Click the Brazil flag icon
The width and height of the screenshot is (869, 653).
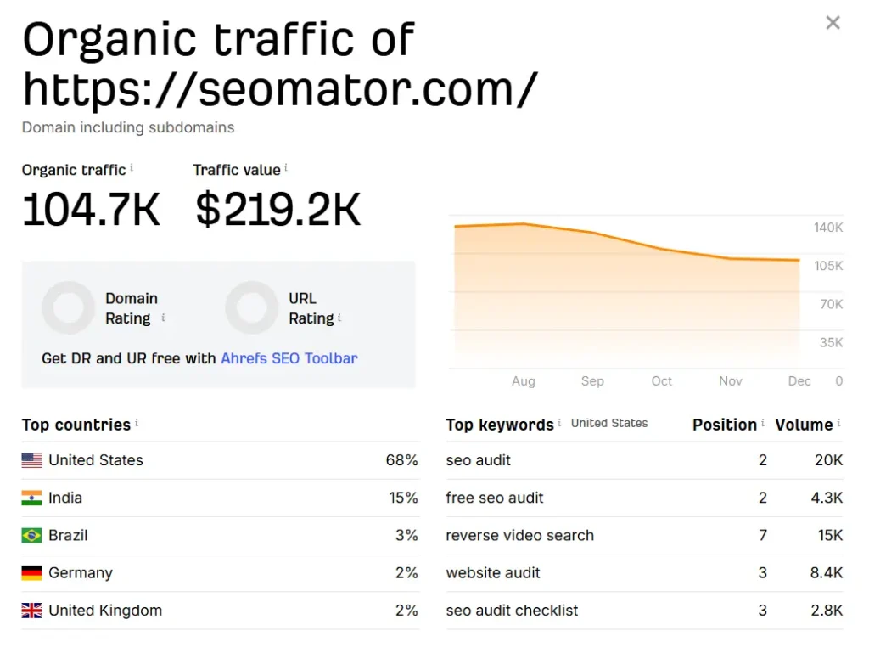tap(31, 535)
